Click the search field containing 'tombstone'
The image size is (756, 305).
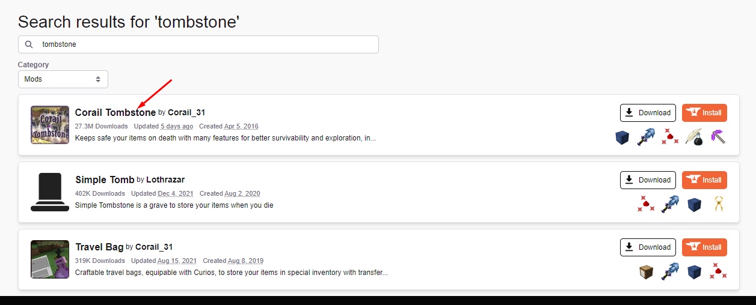pos(198,44)
